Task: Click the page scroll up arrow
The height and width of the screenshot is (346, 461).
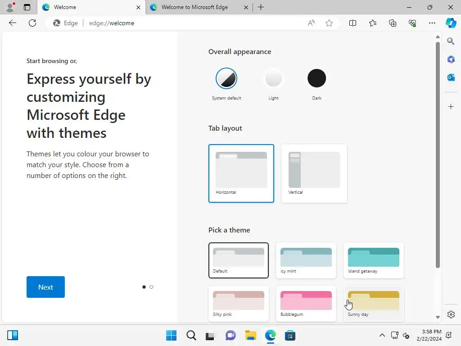Action: pyautogui.click(x=438, y=37)
